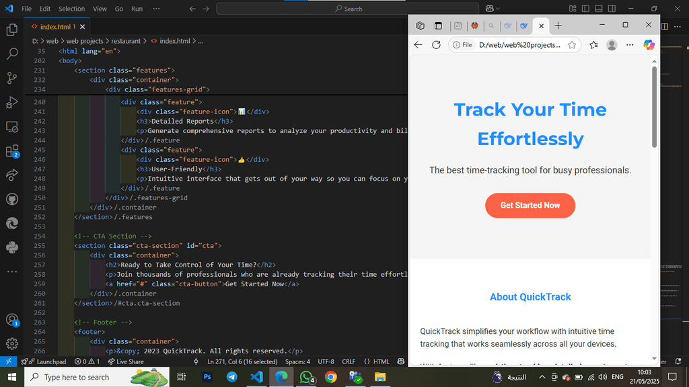The image size is (689, 387).
Task: Open Manage settings gear in VS Code
Action: coord(12,343)
